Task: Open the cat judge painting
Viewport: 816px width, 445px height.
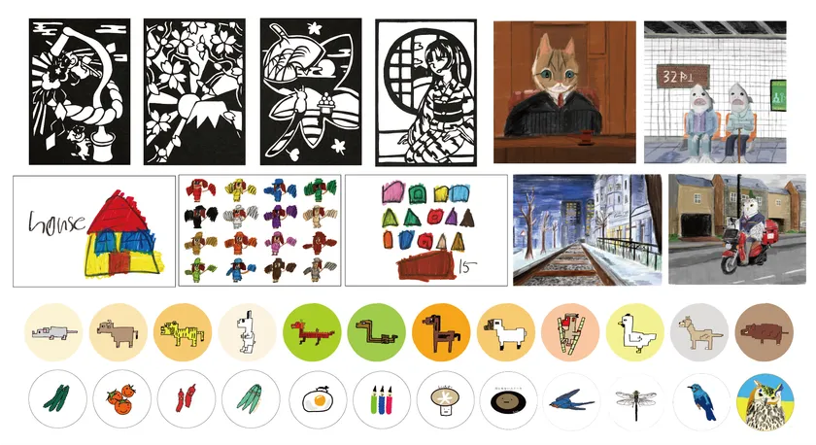Action: pyautogui.click(x=564, y=92)
